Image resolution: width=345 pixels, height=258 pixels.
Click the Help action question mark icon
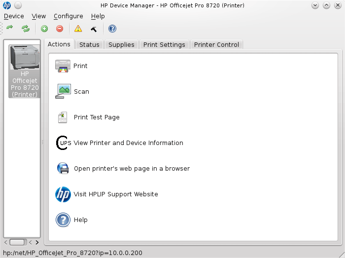[63, 220]
